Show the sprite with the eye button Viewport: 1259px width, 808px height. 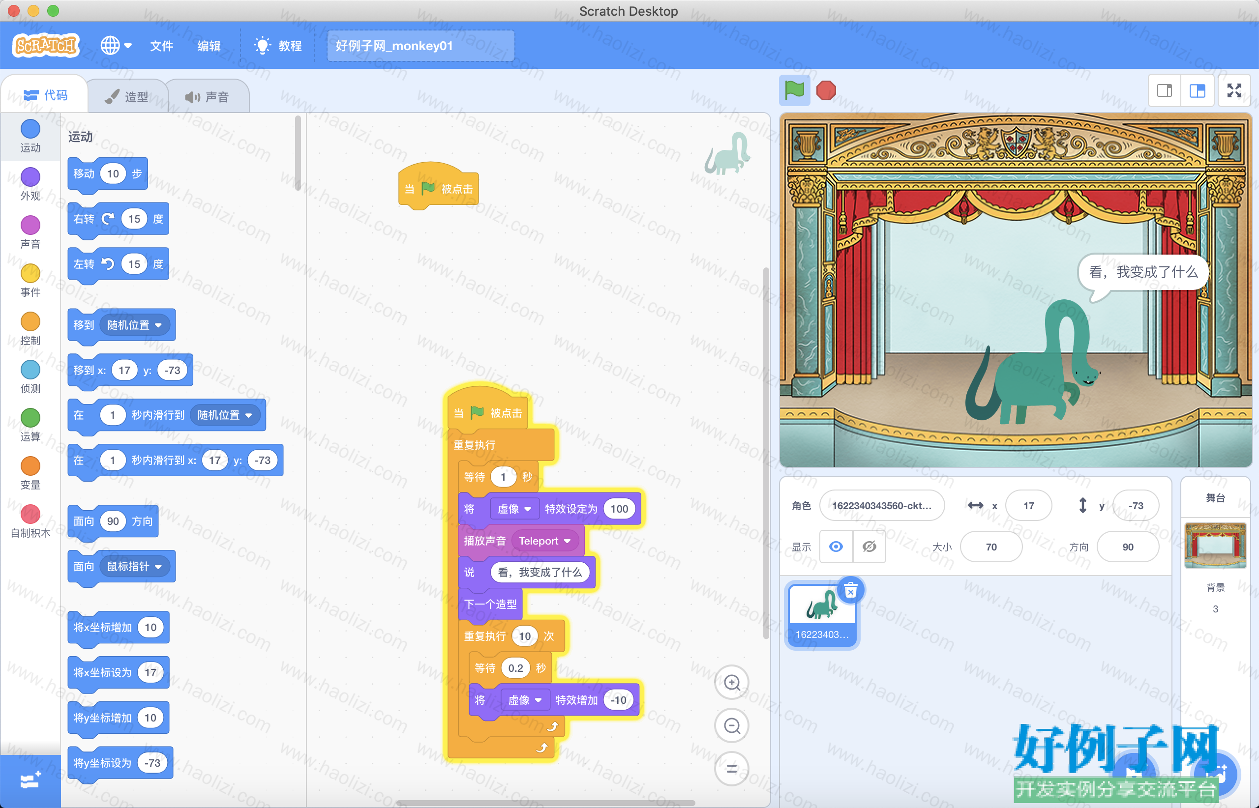point(836,547)
